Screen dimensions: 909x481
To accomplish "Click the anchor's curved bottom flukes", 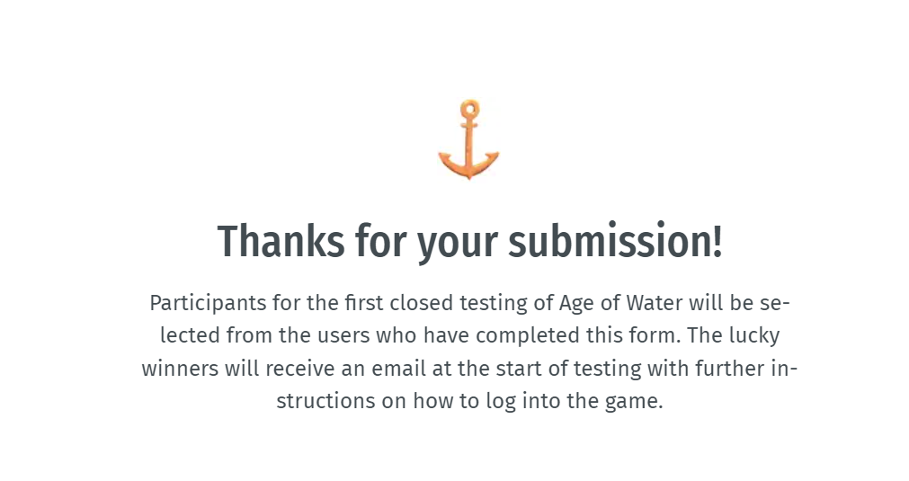I will click(x=468, y=165).
